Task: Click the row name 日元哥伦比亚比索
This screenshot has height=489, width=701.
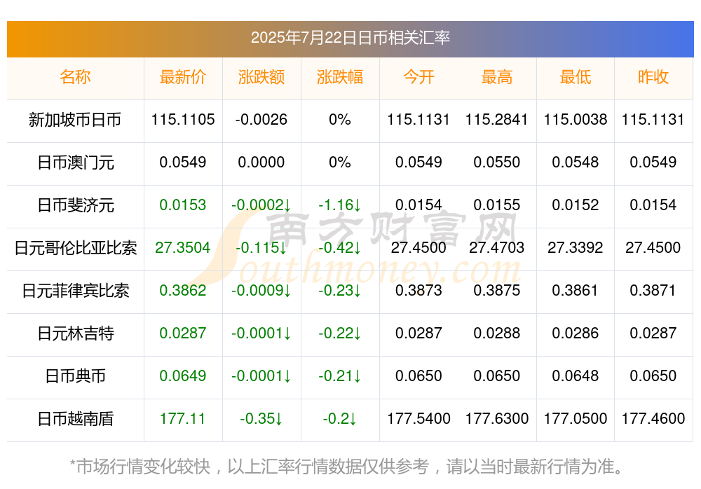Action: point(75,247)
